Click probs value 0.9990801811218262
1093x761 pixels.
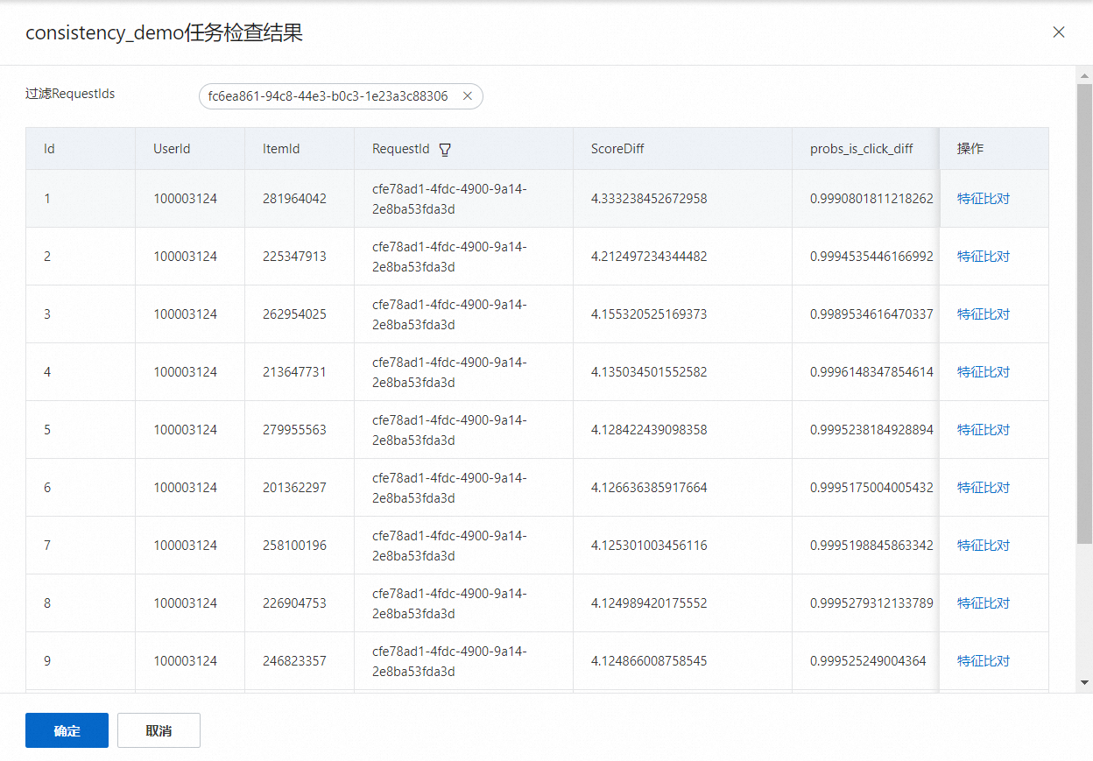coord(871,199)
